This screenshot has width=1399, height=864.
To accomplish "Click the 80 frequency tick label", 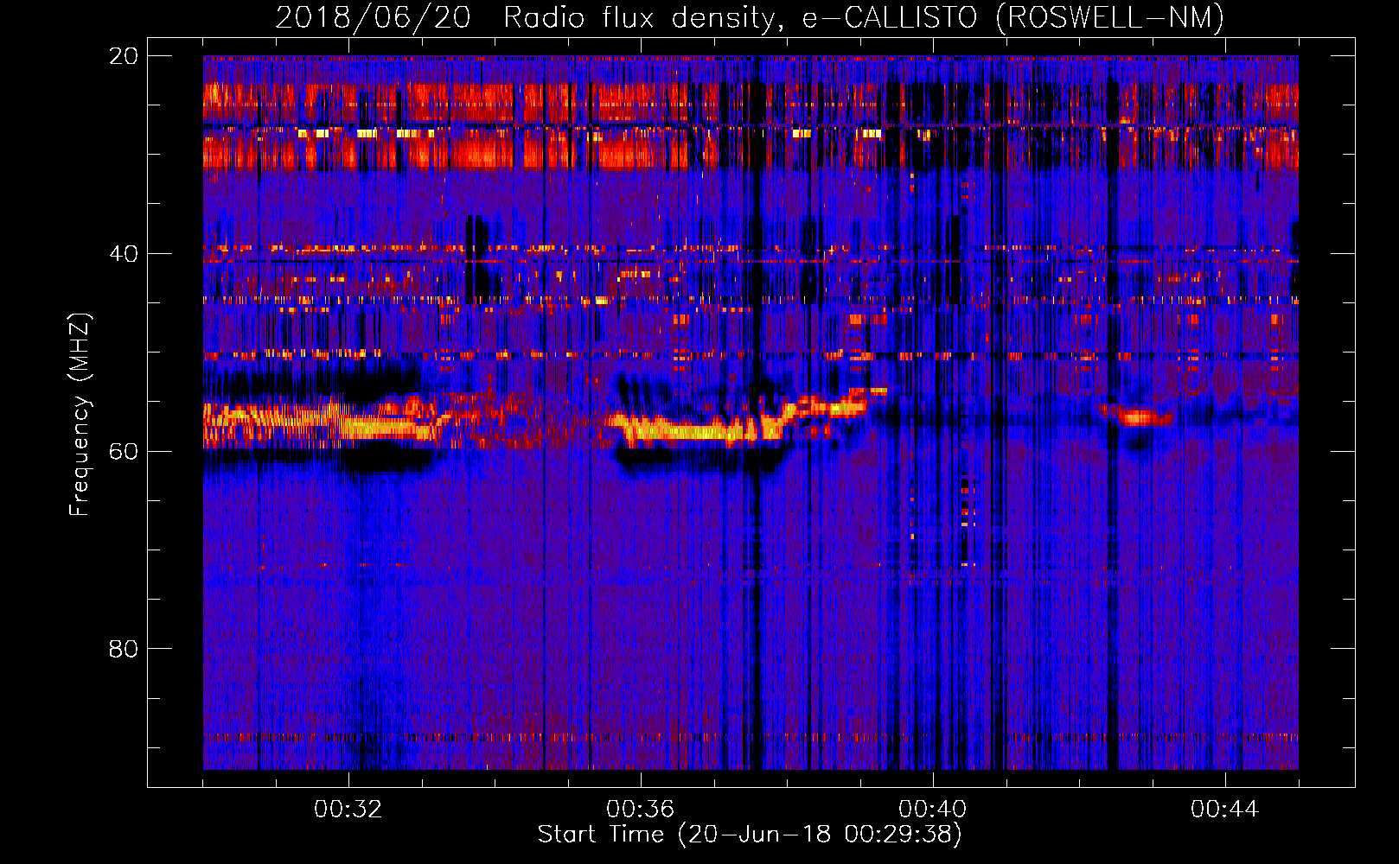I will click(x=124, y=649).
